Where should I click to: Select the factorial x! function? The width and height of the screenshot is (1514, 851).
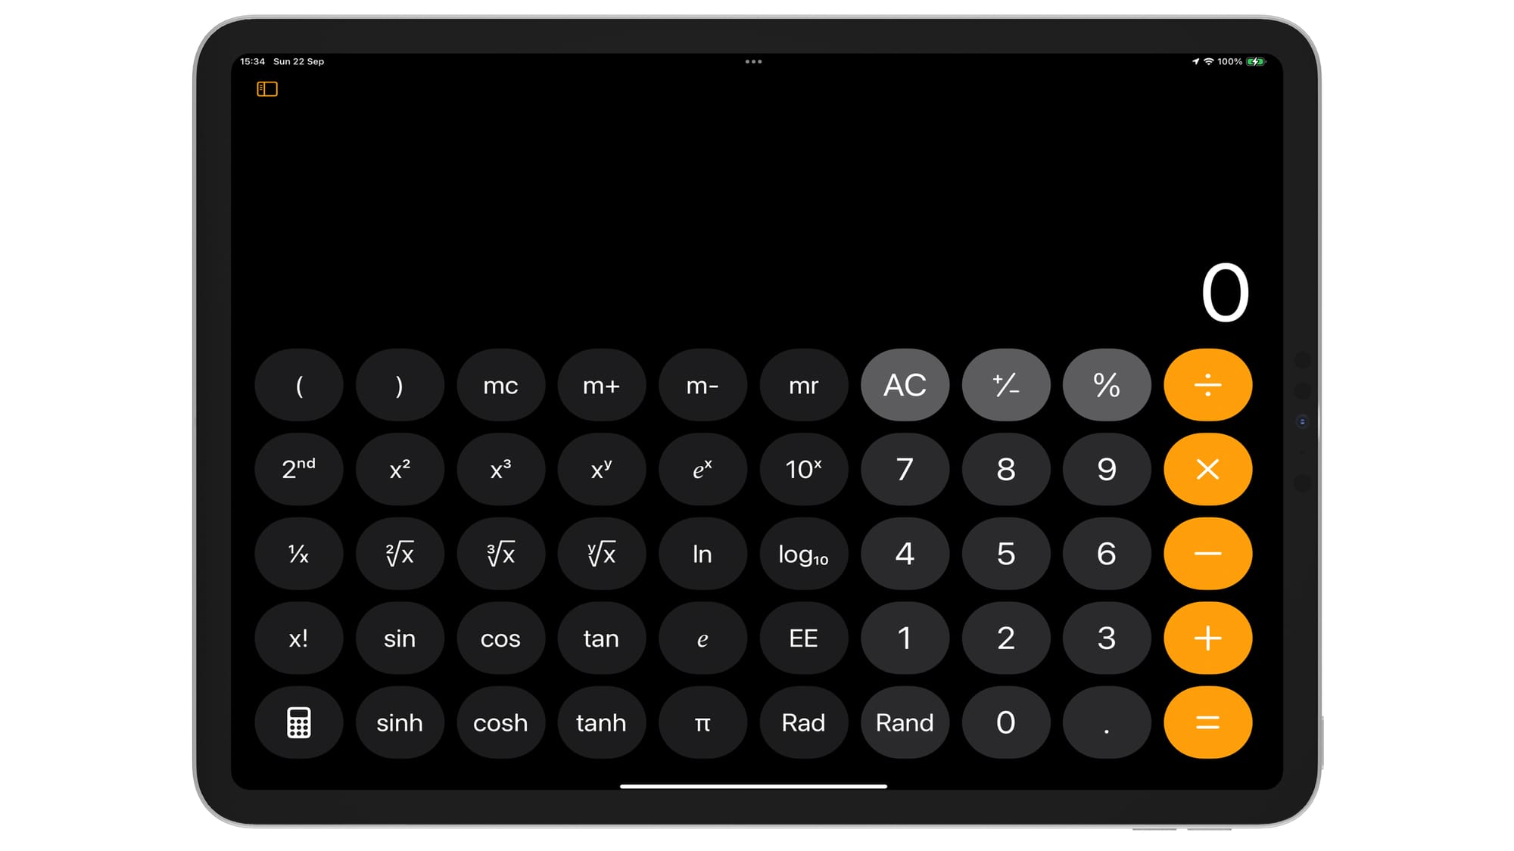300,638
